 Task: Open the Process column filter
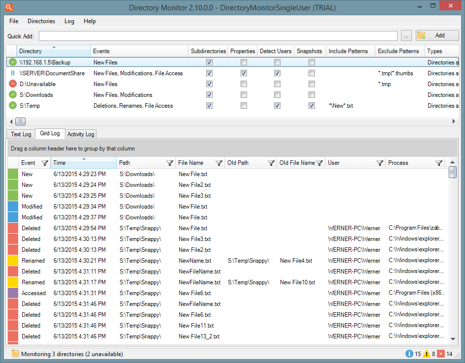439,163
